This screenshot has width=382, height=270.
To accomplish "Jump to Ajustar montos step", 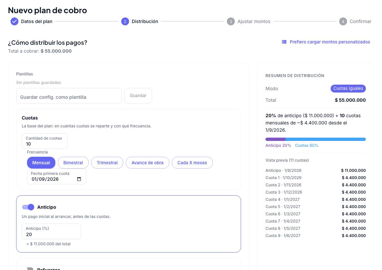I will pos(254,21).
